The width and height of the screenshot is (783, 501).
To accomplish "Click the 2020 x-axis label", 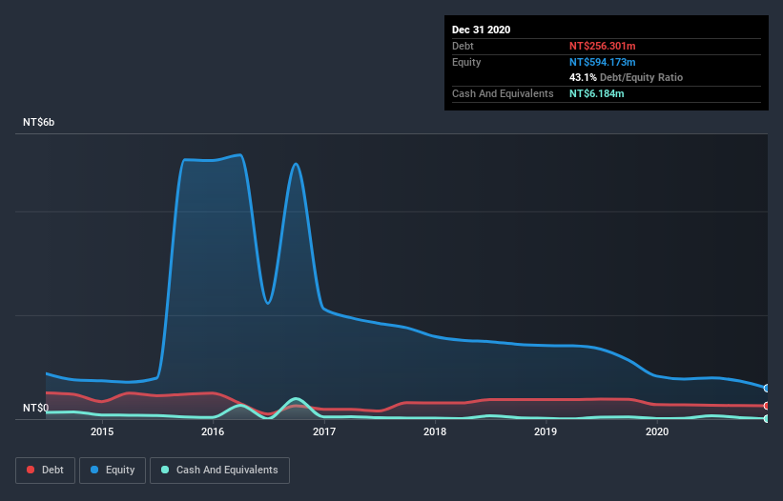I will coord(657,431).
